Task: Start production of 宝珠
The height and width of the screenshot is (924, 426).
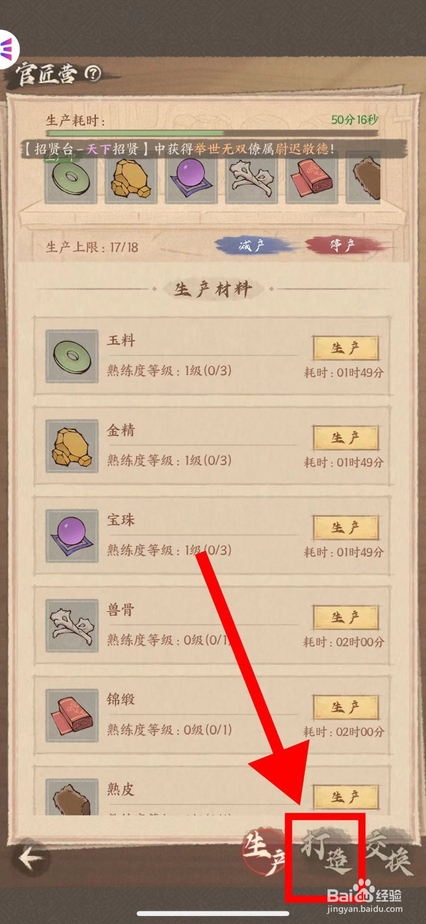Action: coord(346,527)
